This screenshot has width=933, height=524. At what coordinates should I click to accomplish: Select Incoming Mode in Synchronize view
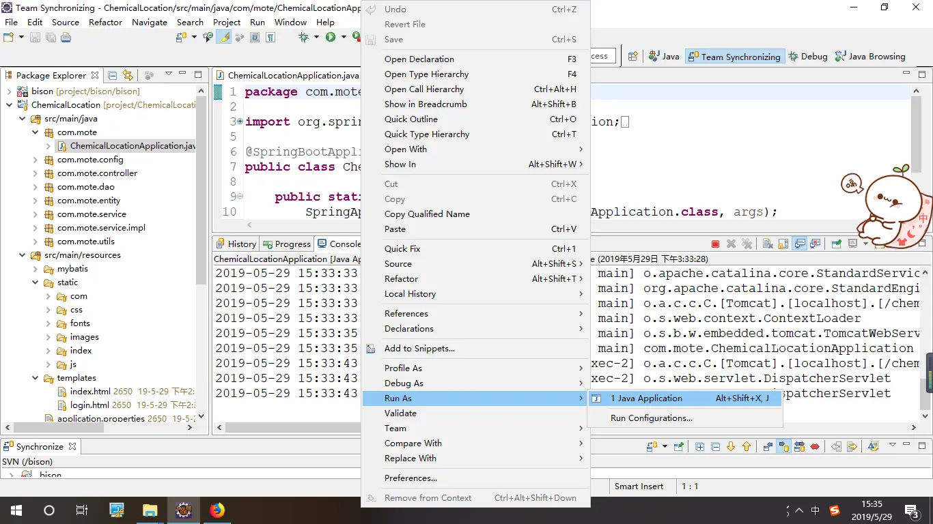(x=768, y=447)
